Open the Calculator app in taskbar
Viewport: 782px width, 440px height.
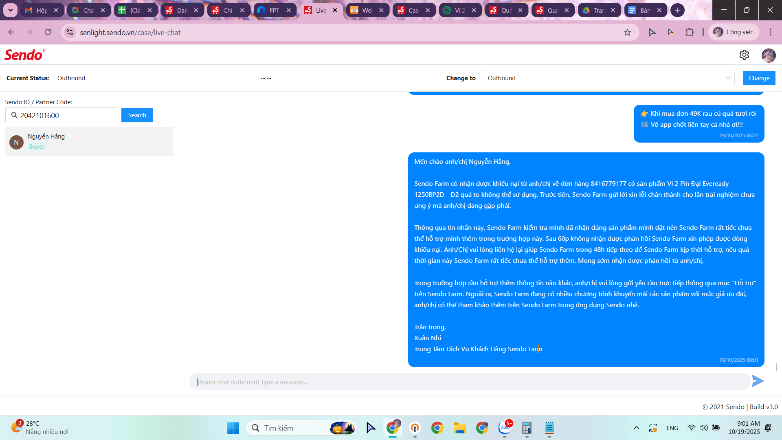tap(527, 428)
